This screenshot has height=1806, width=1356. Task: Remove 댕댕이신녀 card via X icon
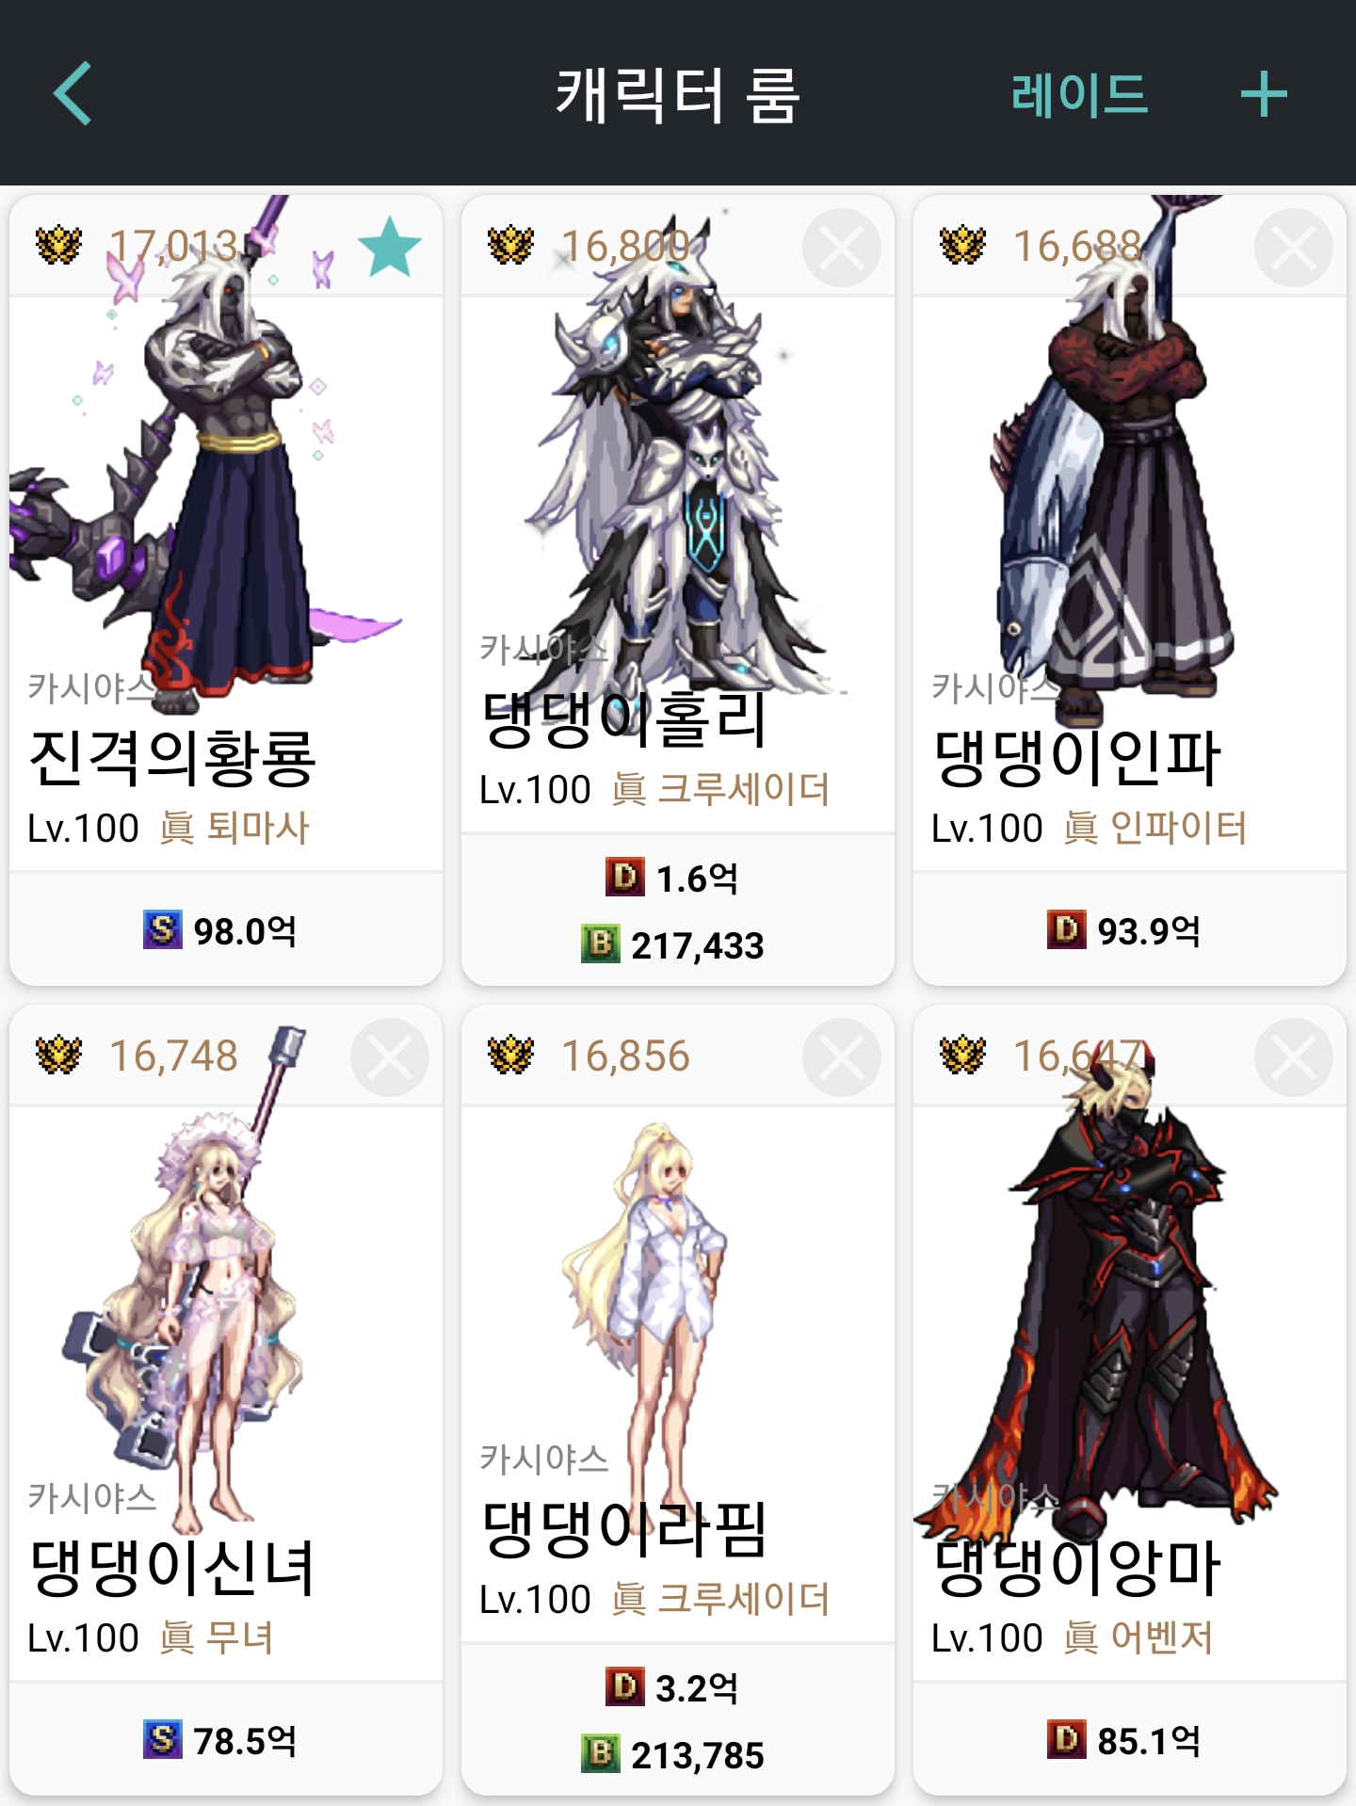click(389, 1057)
